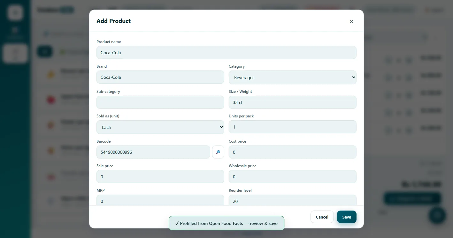Focus the Cost price input
Screen dimensions: 453x238
(293, 152)
